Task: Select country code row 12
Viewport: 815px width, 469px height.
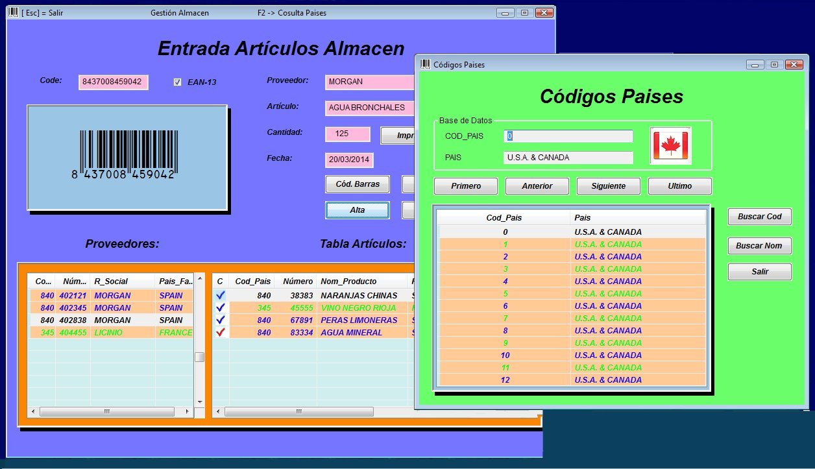Action: 572,380
